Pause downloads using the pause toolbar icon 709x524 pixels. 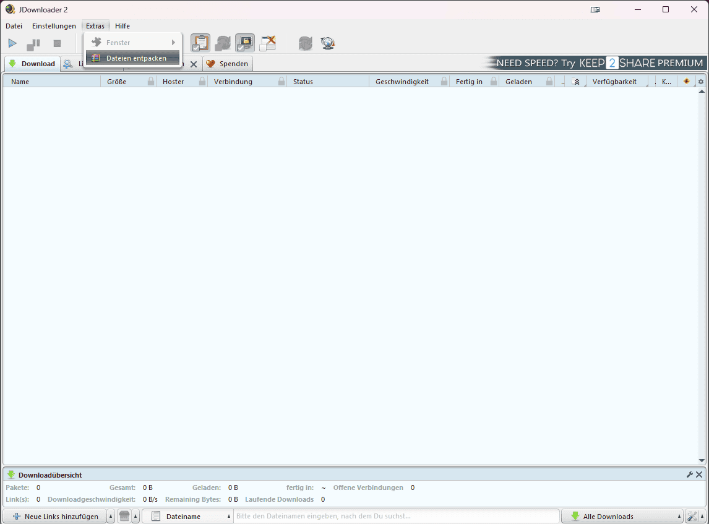(x=33, y=44)
